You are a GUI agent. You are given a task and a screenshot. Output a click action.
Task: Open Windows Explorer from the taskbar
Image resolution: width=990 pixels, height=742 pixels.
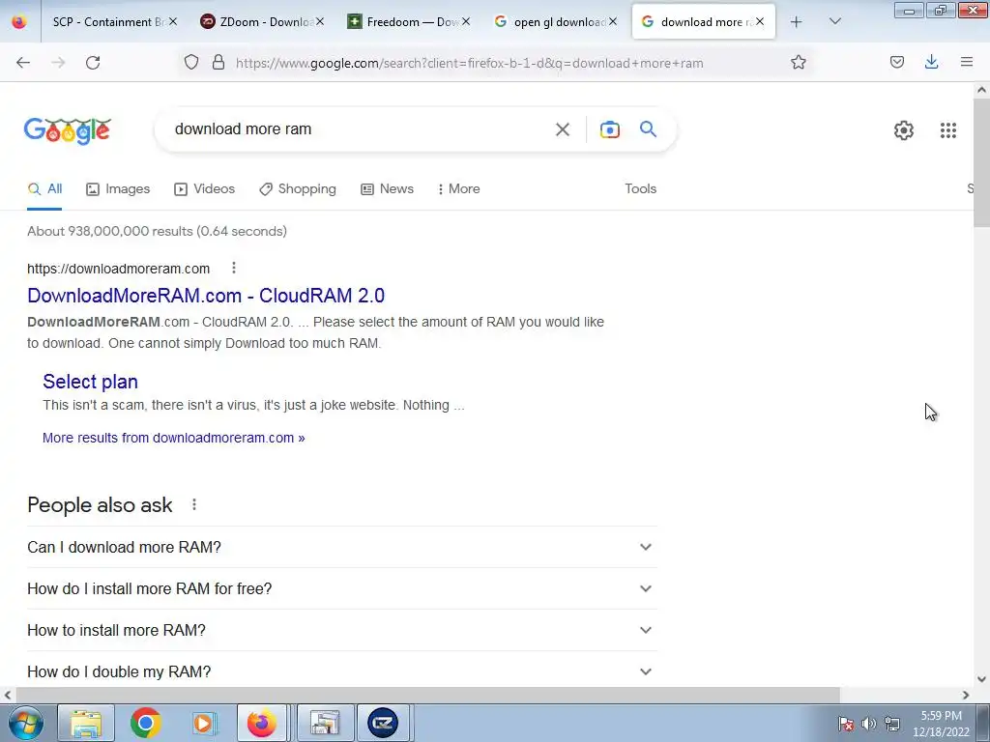pyautogui.click(x=86, y=723)
